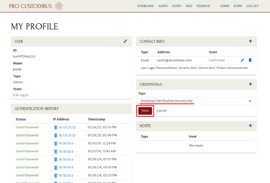
Task: Click host icon beside 10/30/24, 02:33 PM entry
Action: coord(56,175)
